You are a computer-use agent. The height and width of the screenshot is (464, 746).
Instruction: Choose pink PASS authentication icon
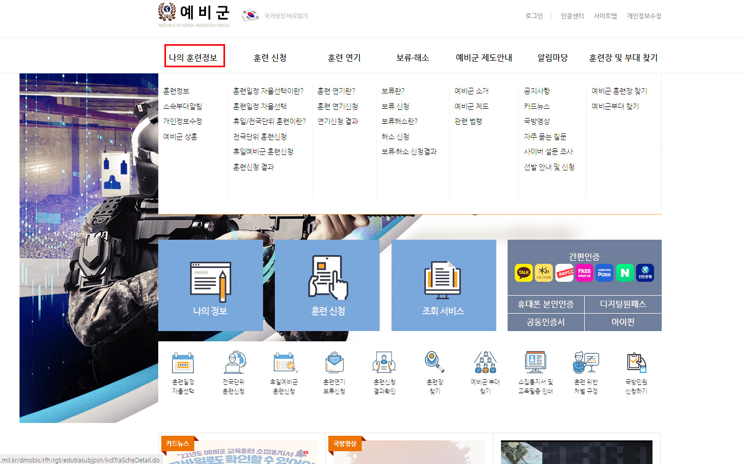[x=584, y=273]
